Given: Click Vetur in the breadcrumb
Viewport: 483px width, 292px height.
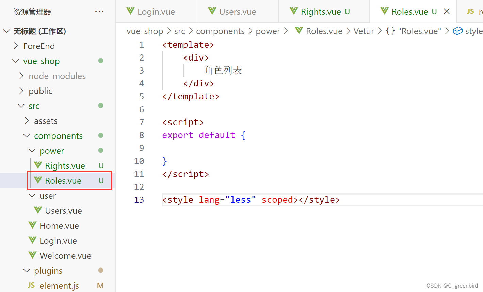Looking at the screenshot, I should tap(364, 31).
